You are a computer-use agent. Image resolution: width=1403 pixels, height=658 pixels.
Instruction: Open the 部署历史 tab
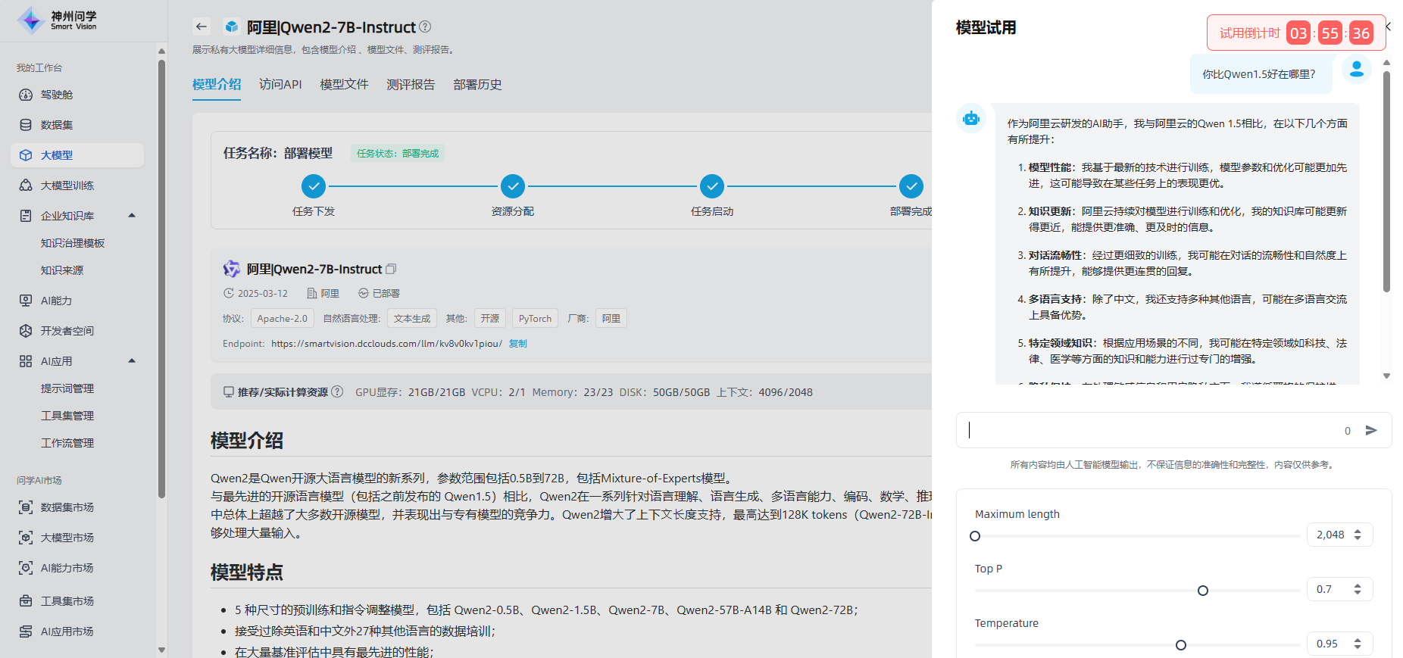(477, 84)
